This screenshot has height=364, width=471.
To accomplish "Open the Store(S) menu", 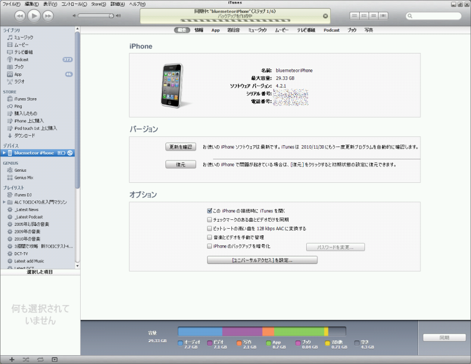I will click(x=98, y=4).
